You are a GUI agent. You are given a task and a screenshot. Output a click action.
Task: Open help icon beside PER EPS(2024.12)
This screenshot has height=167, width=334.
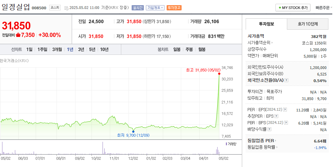285,110
